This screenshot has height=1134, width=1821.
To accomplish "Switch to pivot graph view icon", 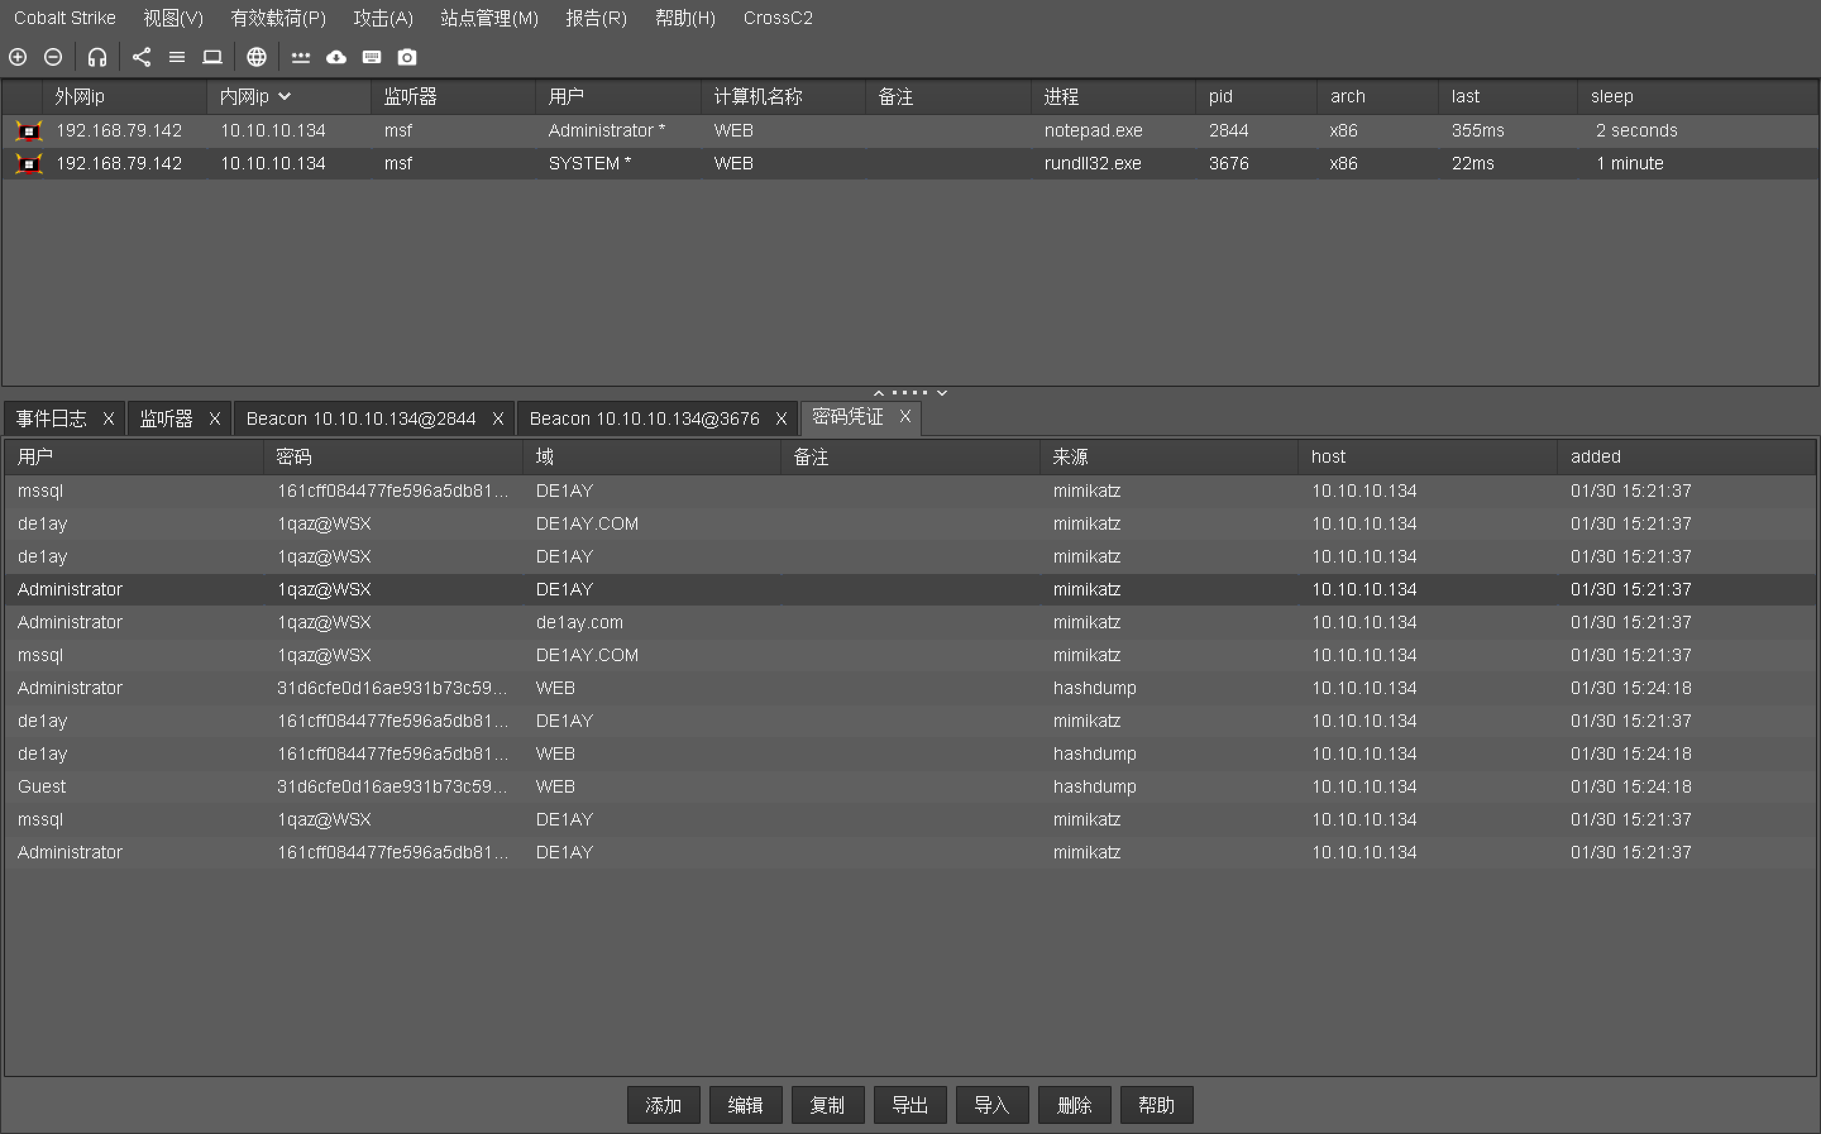I will [142, 57].
